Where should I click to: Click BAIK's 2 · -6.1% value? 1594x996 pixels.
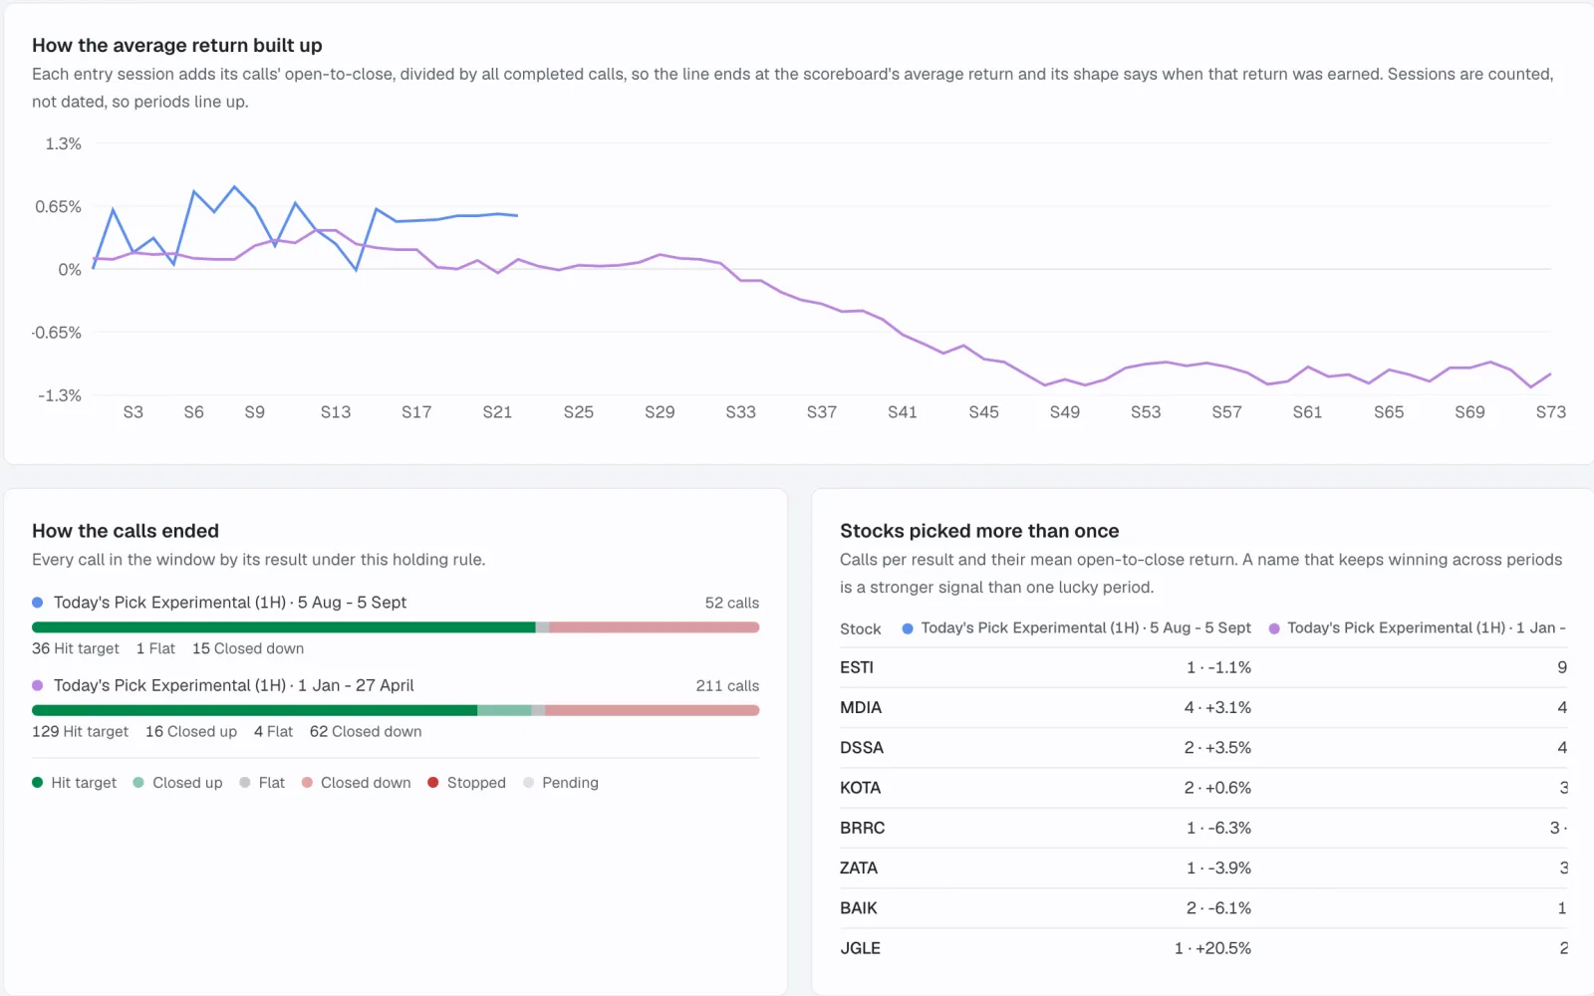1218,908
